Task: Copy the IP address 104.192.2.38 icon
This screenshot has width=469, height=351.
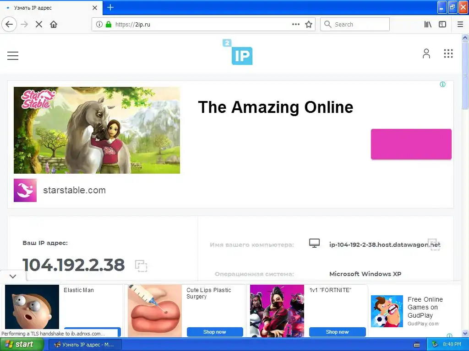Action: coord(141,266)
